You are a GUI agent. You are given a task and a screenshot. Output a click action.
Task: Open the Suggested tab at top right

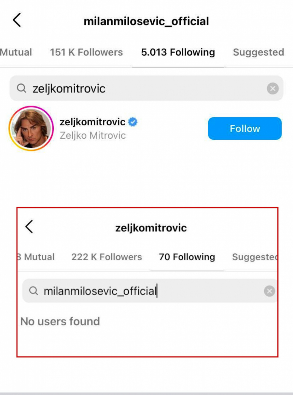click(258, 52)
